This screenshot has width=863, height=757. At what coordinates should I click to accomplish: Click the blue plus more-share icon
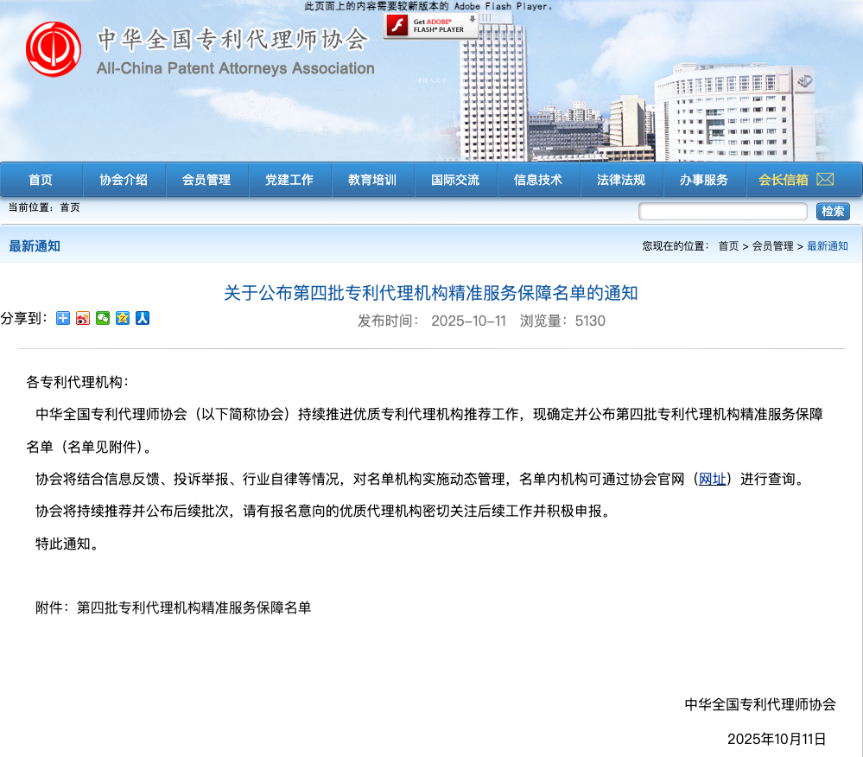[63, 318]
